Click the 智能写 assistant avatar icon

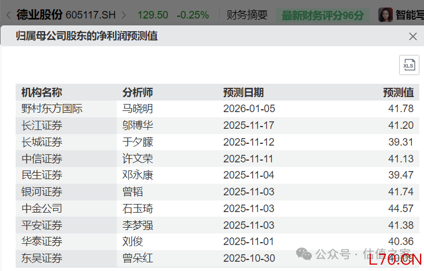click(x=385, y=14)
